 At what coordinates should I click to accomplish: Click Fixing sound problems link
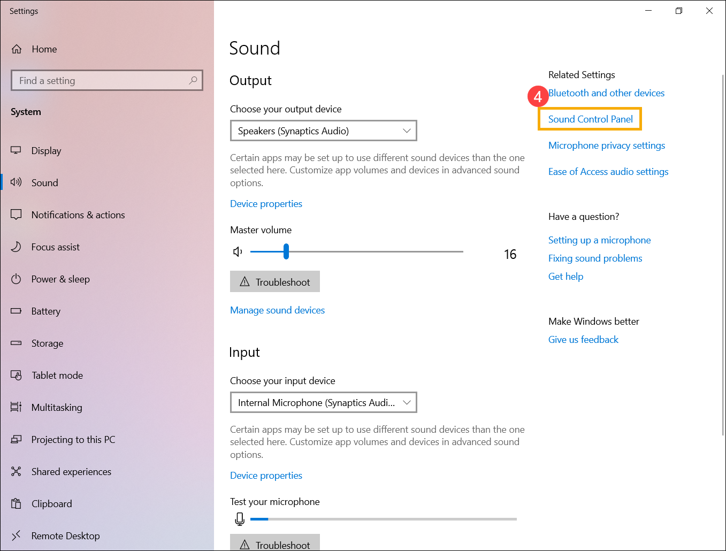point(595,258)
